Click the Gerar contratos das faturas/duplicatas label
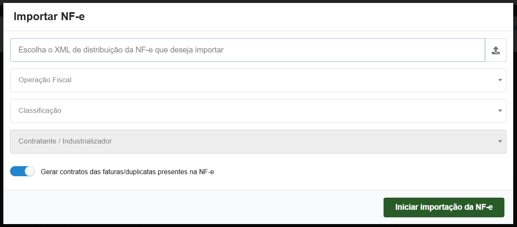 click(128, 172)
